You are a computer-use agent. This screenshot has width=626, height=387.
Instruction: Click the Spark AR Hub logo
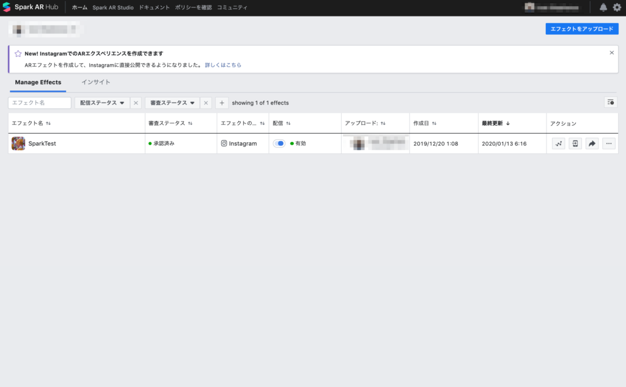click(x=31, y=7)
